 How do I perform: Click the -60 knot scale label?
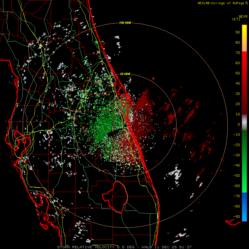(x=237, y=186)
